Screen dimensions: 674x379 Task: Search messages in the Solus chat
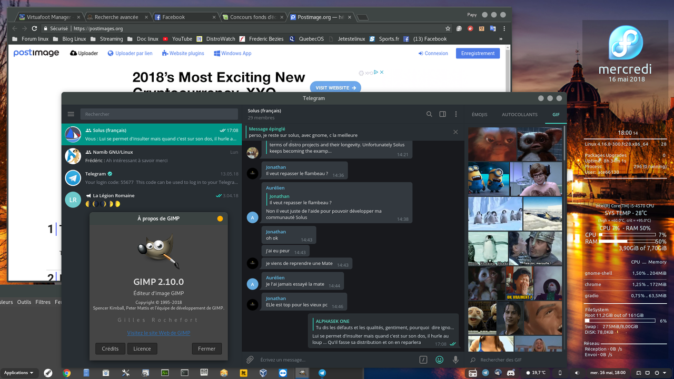click(x=429, y=114)
